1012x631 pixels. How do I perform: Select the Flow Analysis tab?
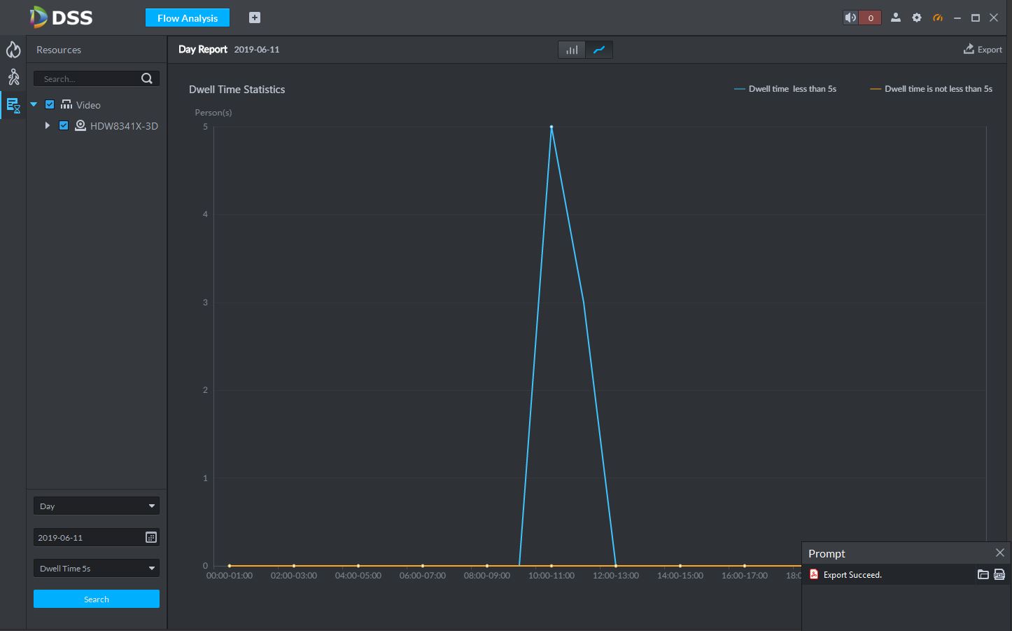[x=188, y=18]
